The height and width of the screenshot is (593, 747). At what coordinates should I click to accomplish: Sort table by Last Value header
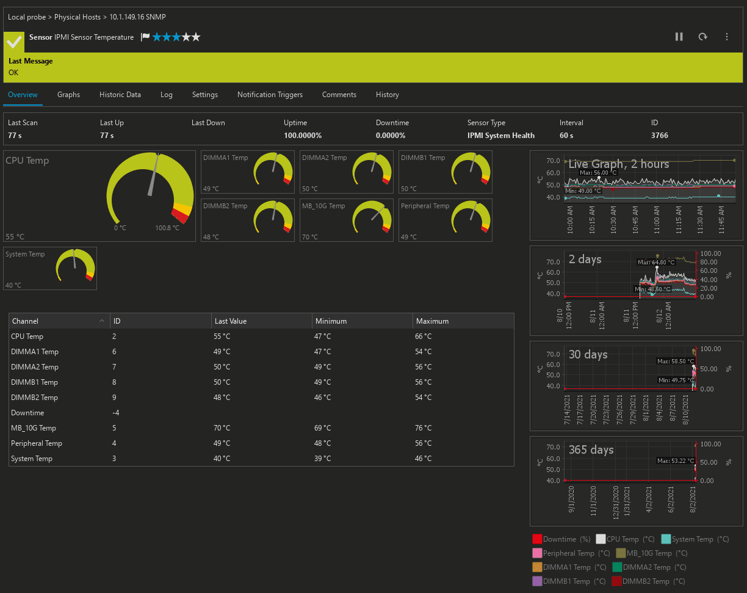point(231,321)
